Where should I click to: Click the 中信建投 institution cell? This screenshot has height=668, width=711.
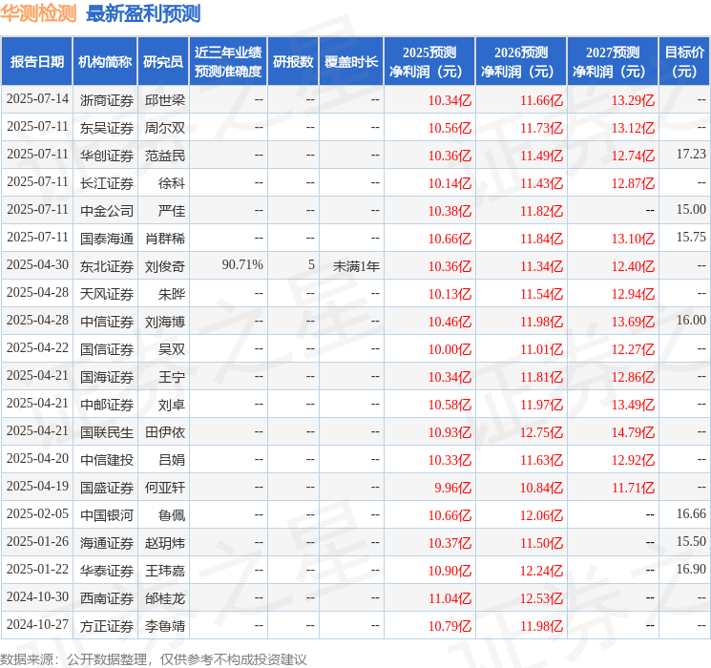coord(107,460)
